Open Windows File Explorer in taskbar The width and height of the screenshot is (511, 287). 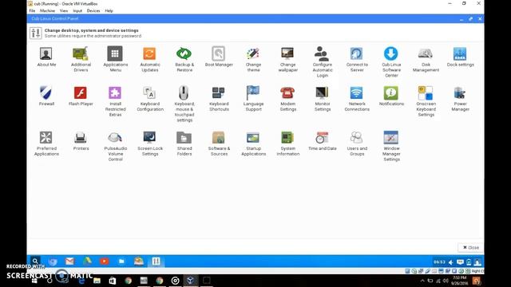(x=97, y=281)
